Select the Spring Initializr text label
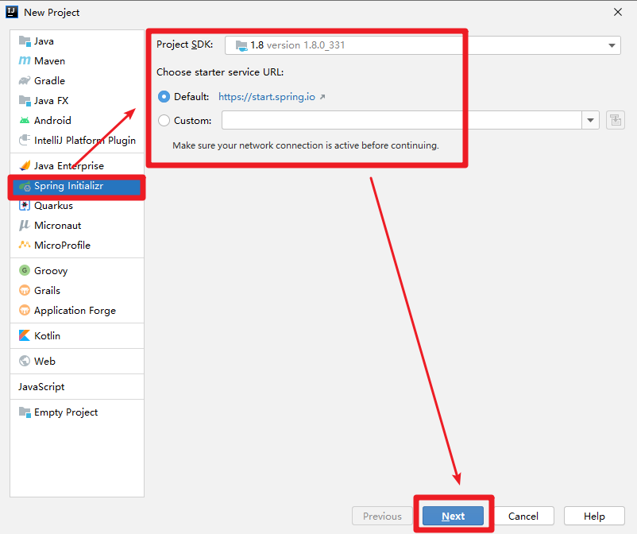The image size is (637, 534). [x=68, y=186]
